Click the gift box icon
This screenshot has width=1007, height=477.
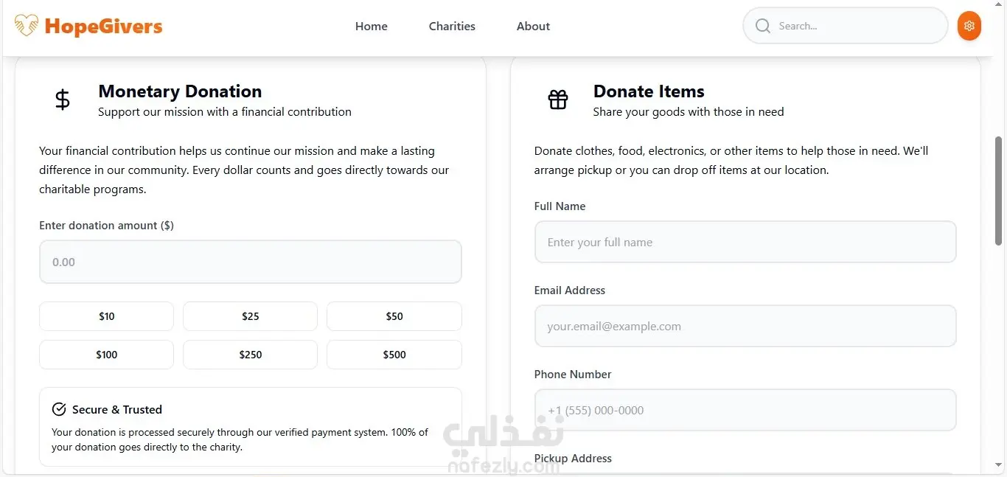[x=558, y=100]
